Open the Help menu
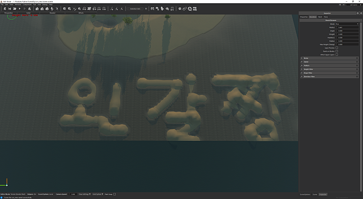363x199 pixels. [51, 5]
